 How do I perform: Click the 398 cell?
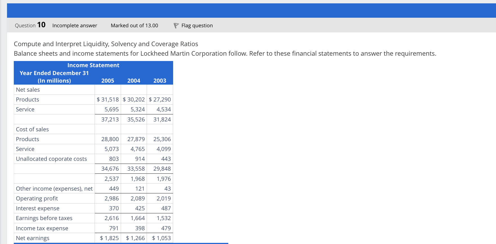134,228
